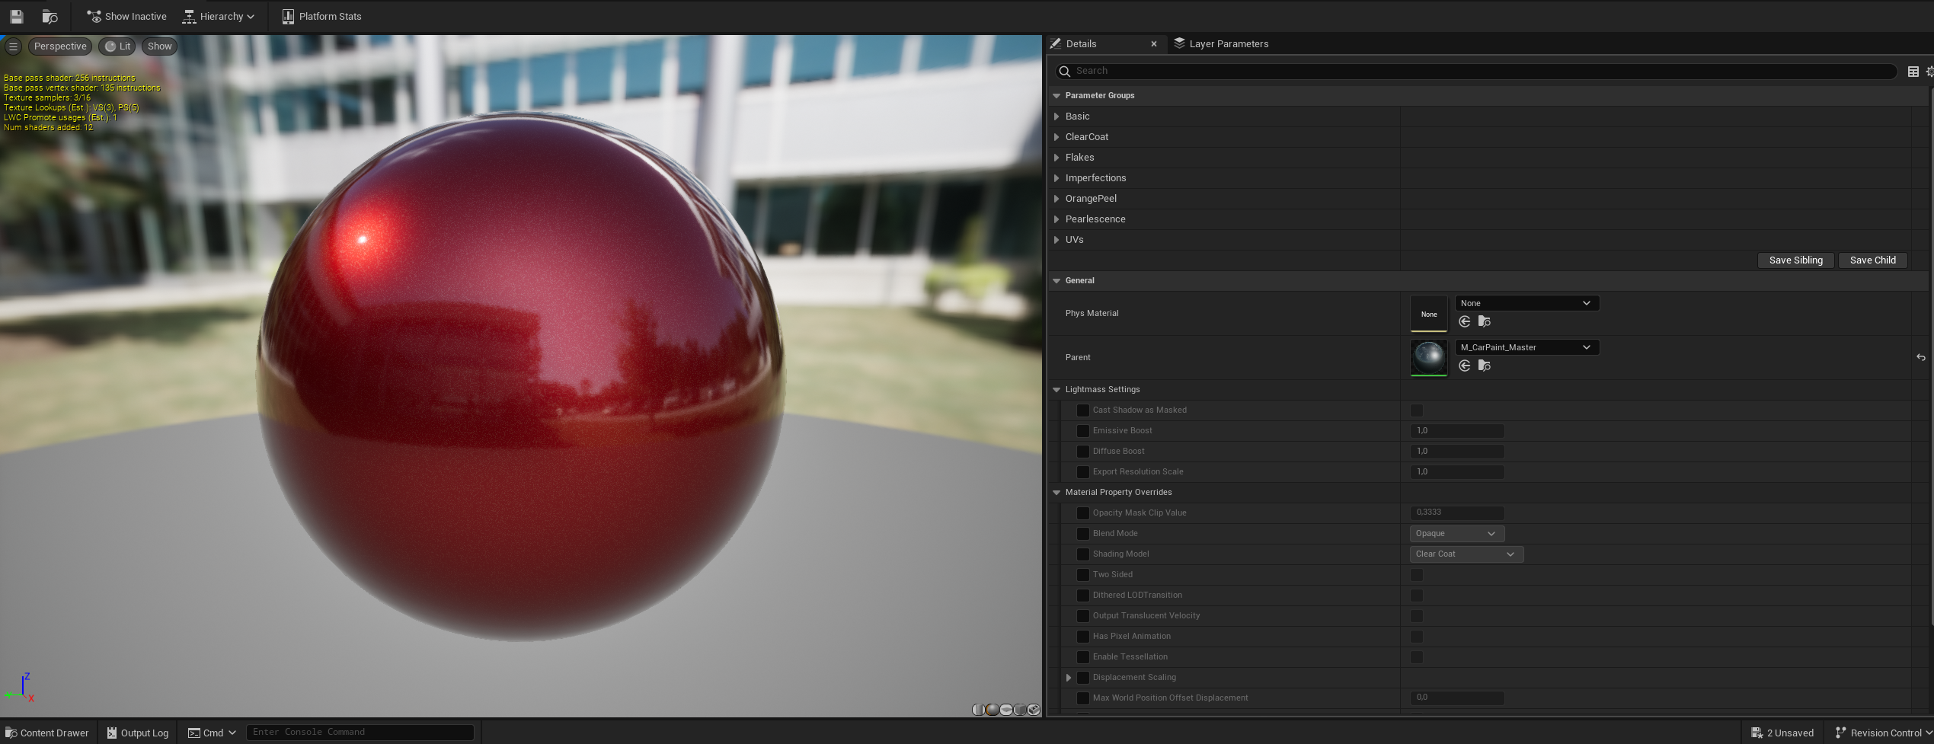
Task: Focus the Enter Console Command field
Action: [360, 733]
